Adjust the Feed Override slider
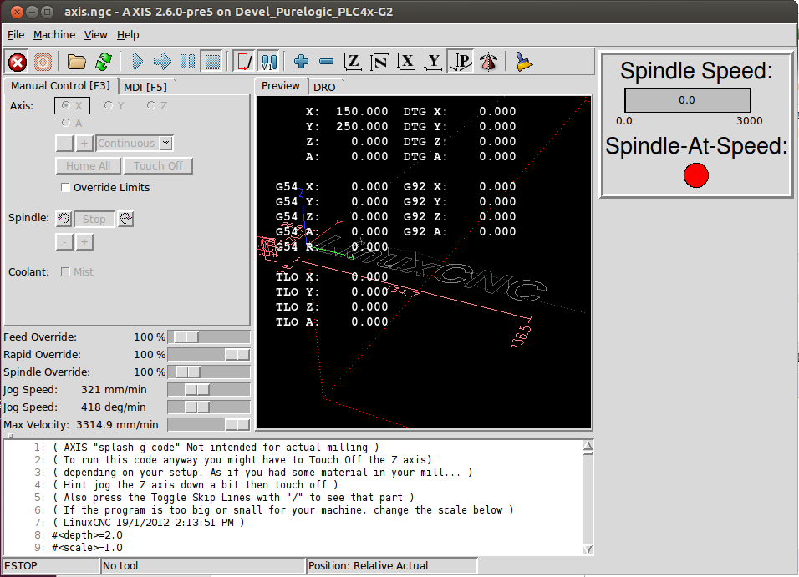This screenshot has height=577, width=799. point(209,337)
